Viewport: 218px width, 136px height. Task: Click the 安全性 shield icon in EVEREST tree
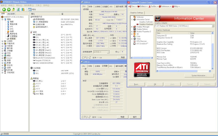pyautogui.click(x=5, y=65)
